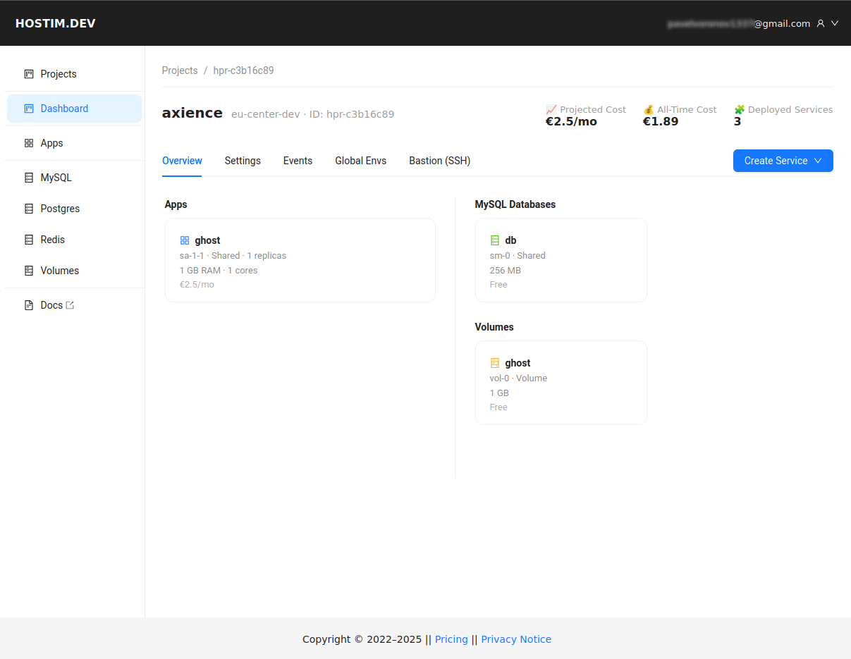Click the green database icon on the db card
The height and width of the screenshot is (659, 851).
click(494, 240)
